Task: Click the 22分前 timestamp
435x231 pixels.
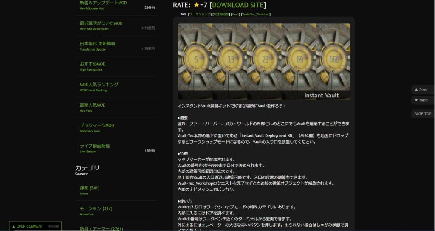Action: click(x=150, y=8)
